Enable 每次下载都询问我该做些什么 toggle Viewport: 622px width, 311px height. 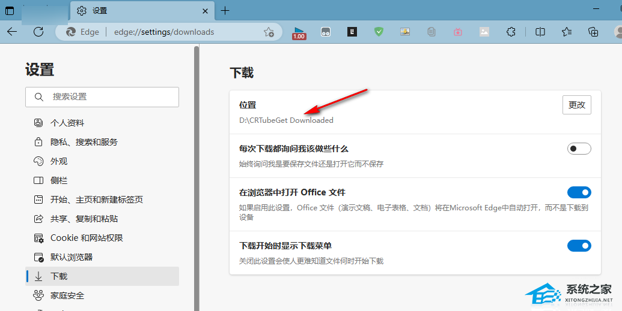coord(579,149)
